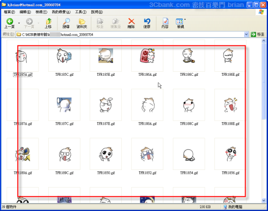
Task: Open the View (檢視) menu
Action: [41, 12]
